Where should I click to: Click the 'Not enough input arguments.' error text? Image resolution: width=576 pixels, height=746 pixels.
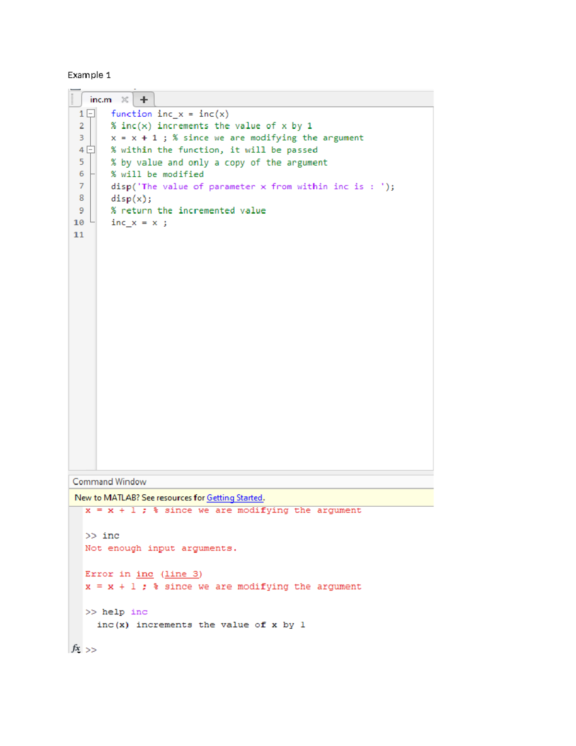pyautogui.click(x=161, y=548)
